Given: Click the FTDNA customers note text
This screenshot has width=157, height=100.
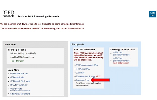Looking at the screenshot, I should [89, 56].
